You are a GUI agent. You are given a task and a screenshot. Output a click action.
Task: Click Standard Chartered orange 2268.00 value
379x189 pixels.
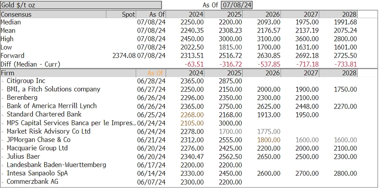click(x=192, y=114)
